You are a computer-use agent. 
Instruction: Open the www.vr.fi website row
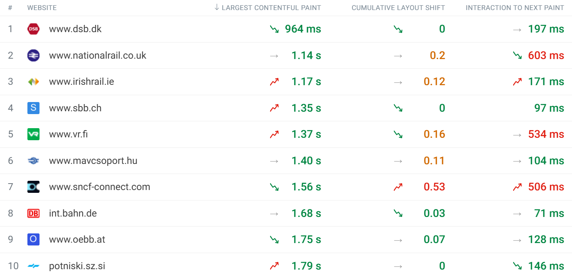286,134
